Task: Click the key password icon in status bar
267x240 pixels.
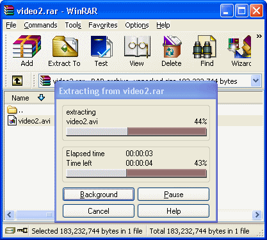Action: click(x=22, y=230)
